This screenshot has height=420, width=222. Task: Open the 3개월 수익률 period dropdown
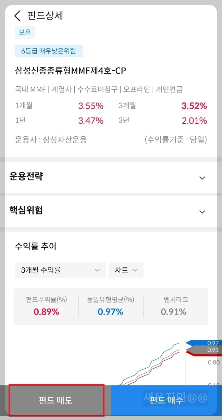(x=60, y=270)
